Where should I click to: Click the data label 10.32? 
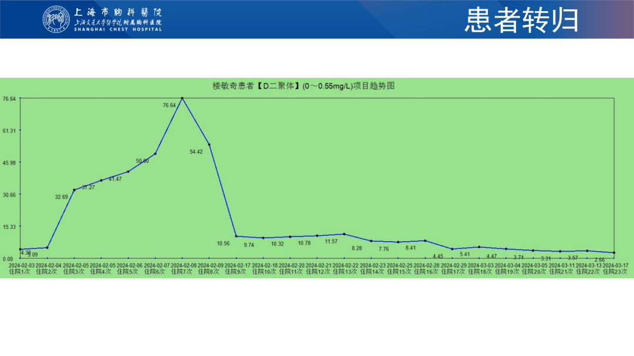tap(277, 244)
